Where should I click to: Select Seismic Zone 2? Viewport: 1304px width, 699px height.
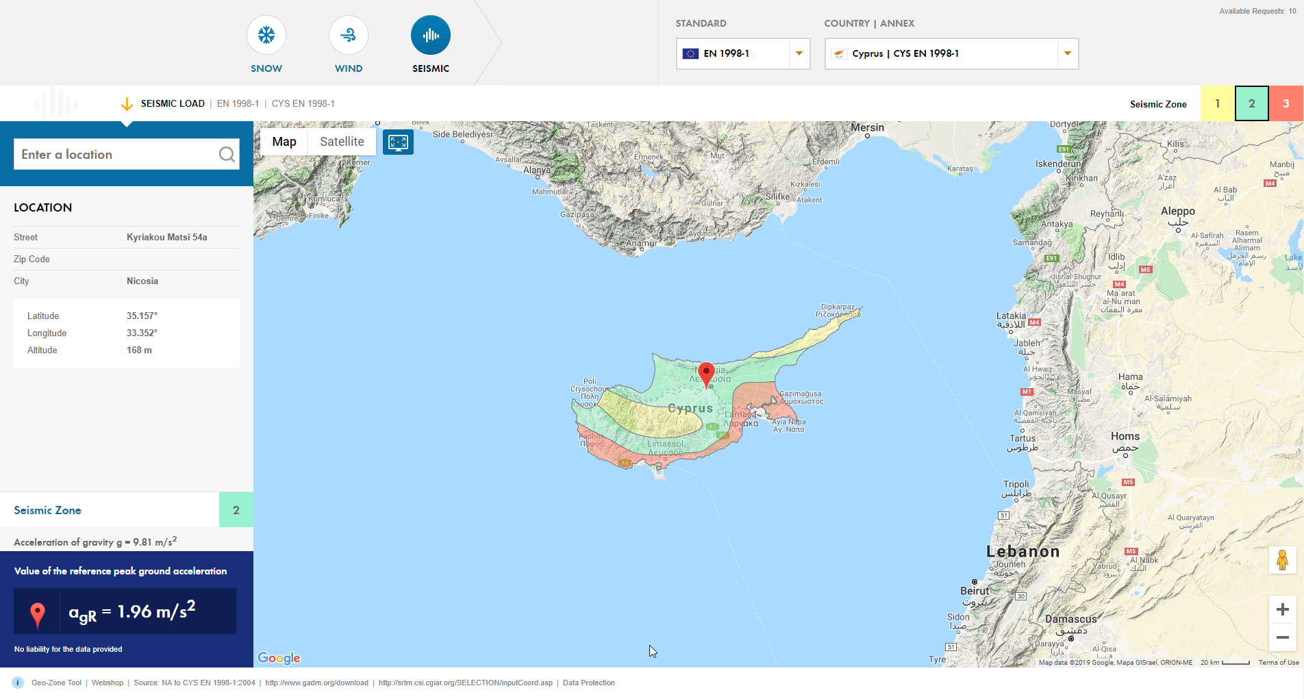click(1252, 103)
